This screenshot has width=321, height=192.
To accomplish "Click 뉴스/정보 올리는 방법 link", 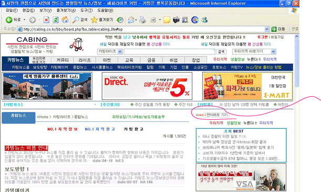I will 264,67.
